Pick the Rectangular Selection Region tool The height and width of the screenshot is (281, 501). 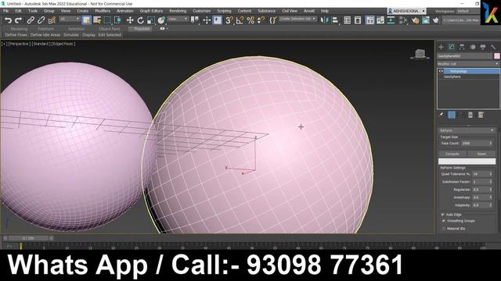tap(107, 20)
